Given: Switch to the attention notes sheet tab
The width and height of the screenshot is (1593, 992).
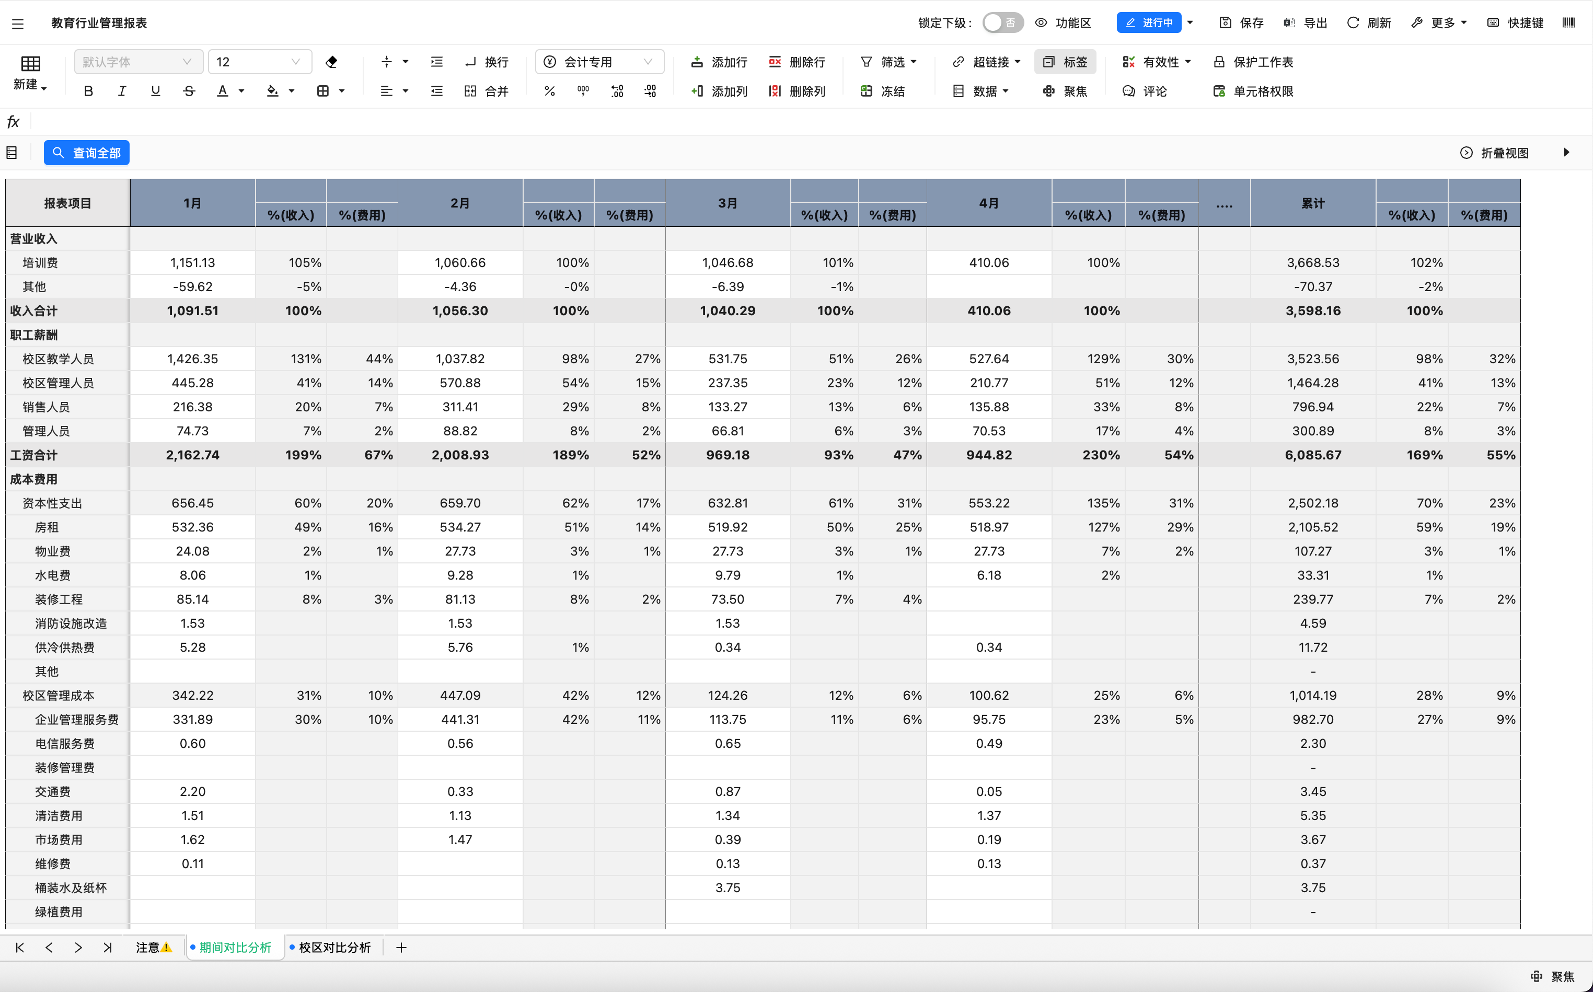Looking at the screenshot, I should click(153, 948).
